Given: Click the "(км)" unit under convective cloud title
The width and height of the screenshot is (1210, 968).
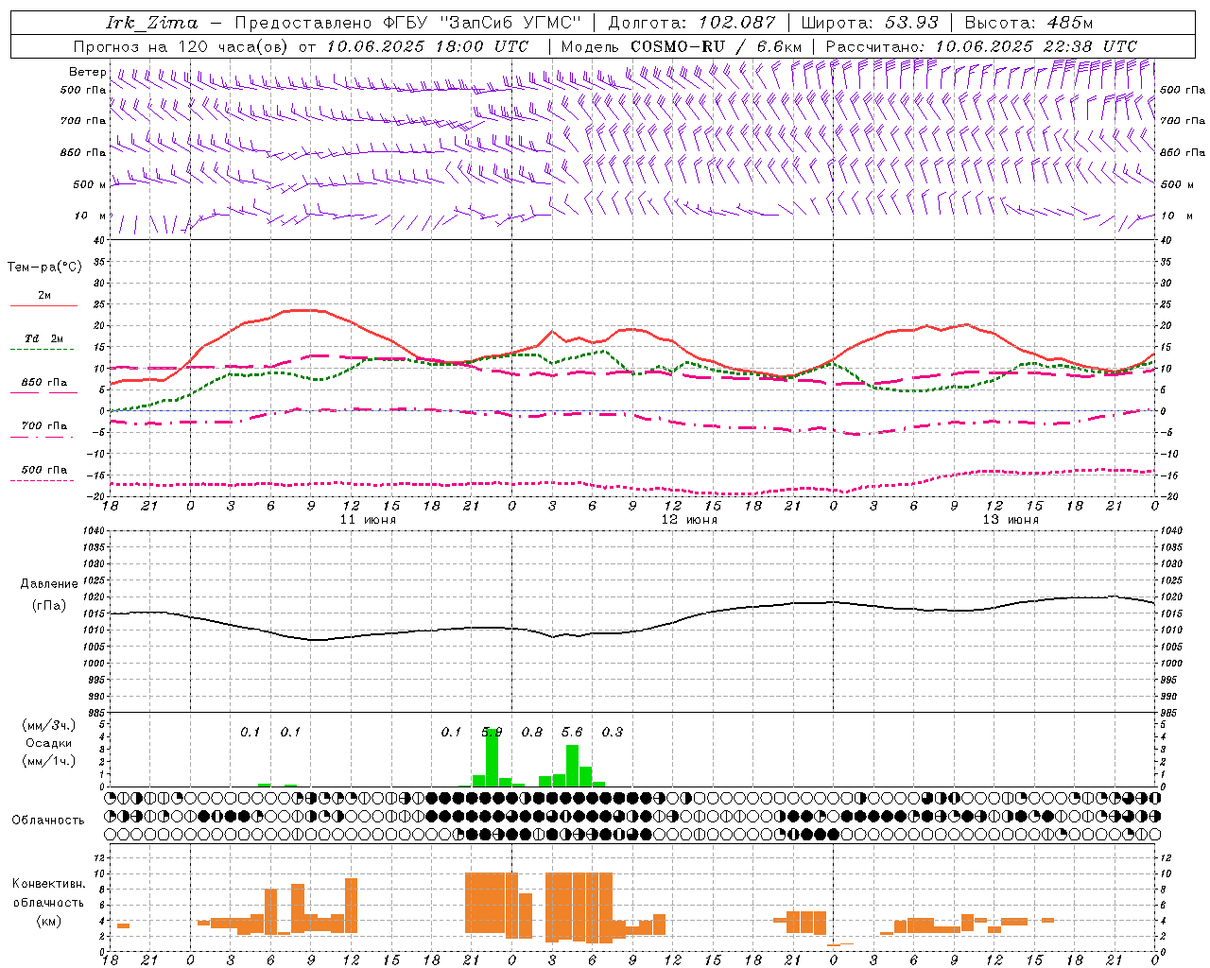Looking at the screenshot, I should click(49, 921).
